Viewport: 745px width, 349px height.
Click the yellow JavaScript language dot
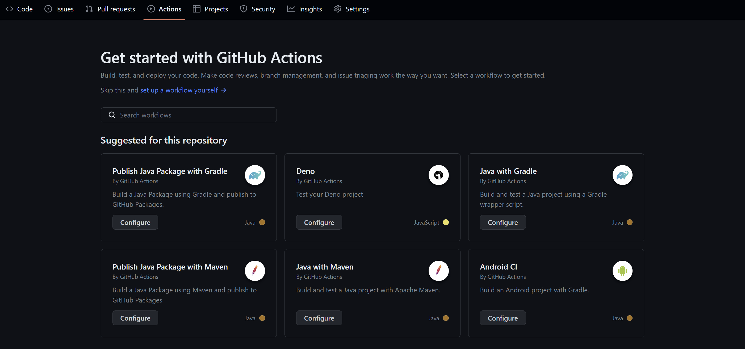tap(446, 222)
